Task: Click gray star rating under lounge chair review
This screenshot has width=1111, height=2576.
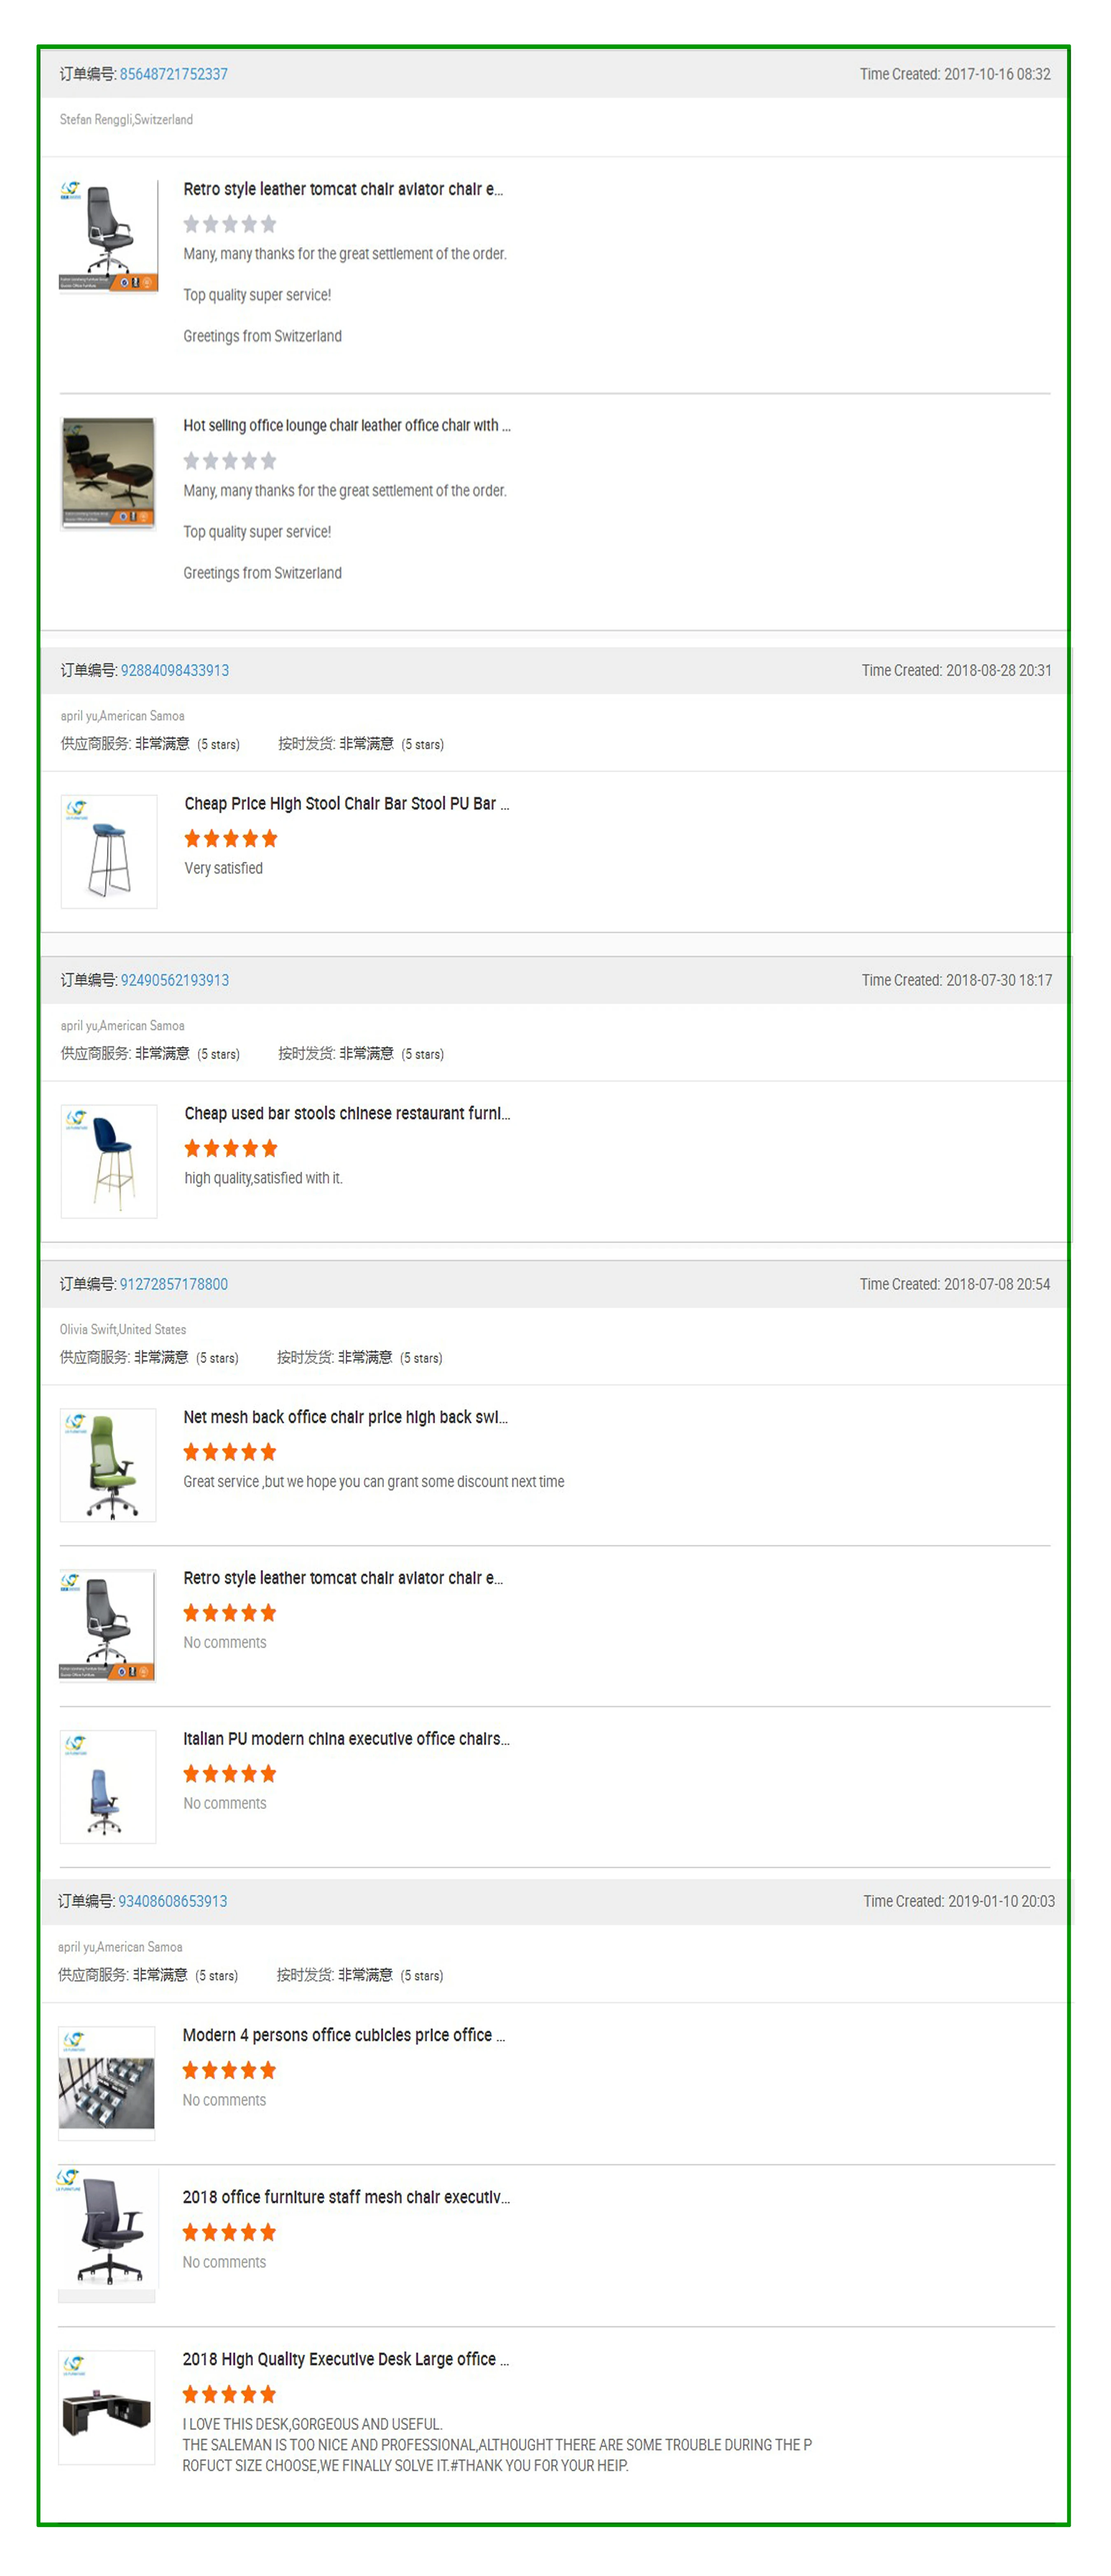Action: (230, 461)
